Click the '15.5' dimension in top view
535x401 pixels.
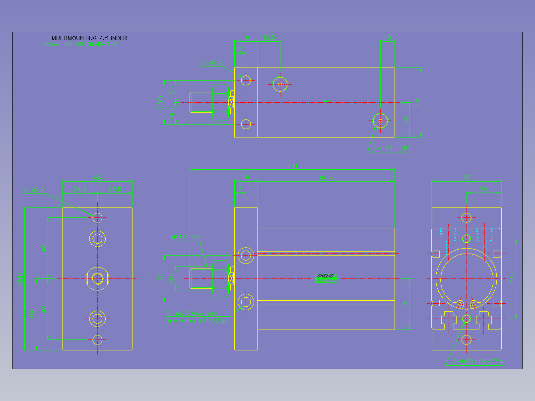pyautogui.click(x=269, y=38)
